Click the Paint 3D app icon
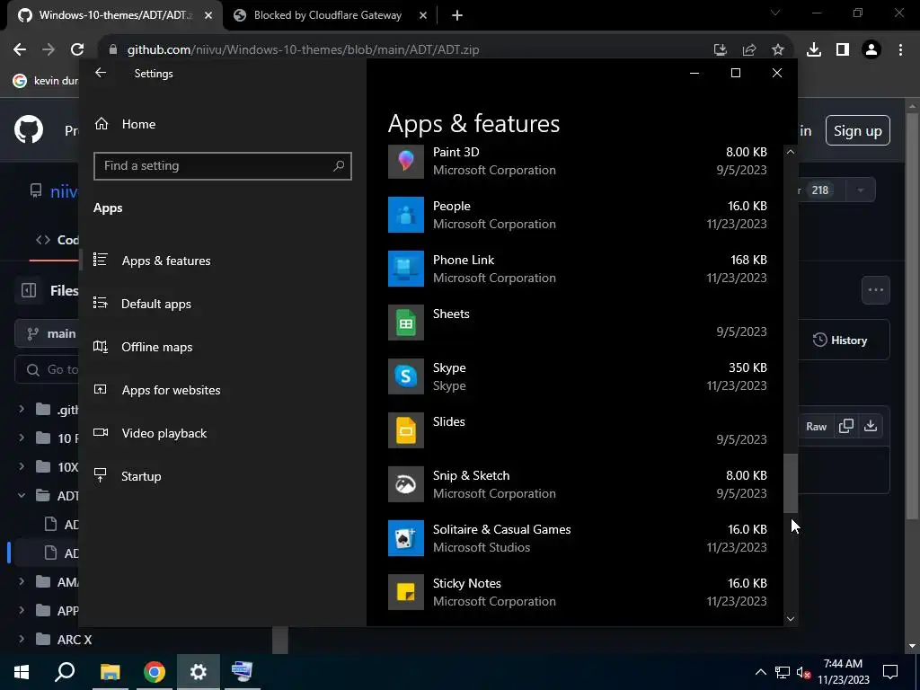920x690 pixels. 405,161
